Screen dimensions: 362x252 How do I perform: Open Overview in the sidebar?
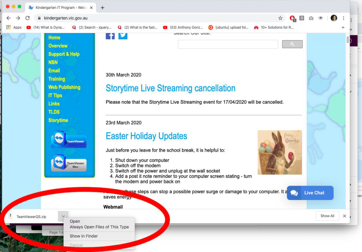(58, 46)
